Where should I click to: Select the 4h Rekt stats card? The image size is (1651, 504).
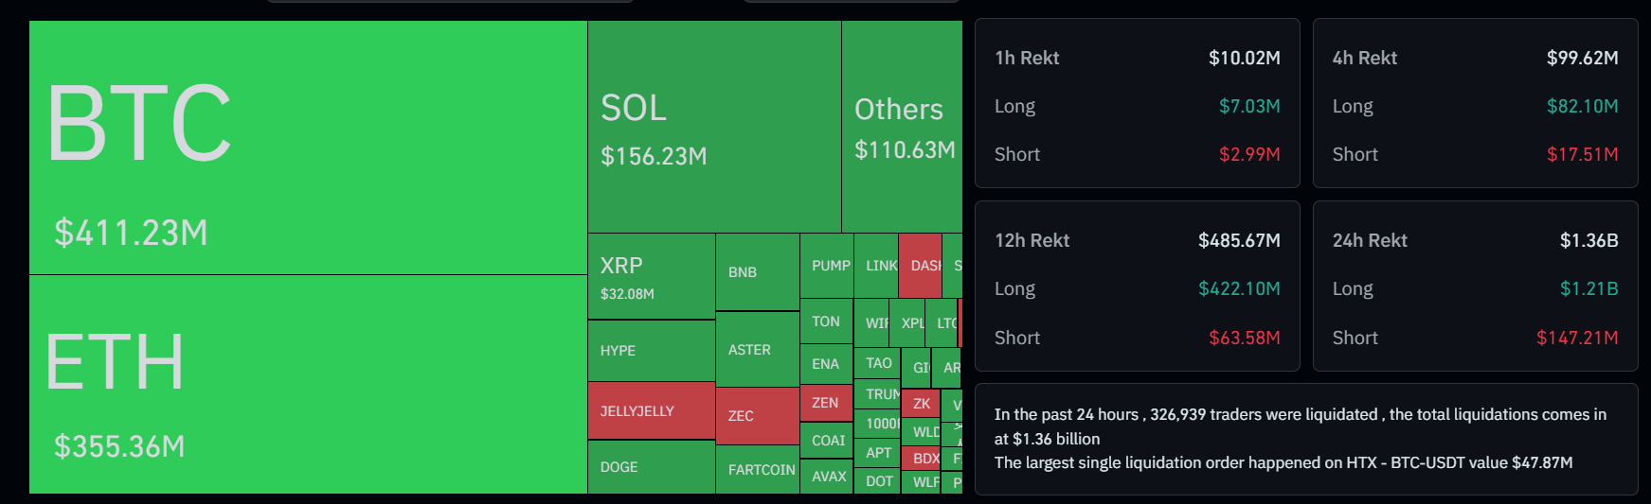[1475, 104]
